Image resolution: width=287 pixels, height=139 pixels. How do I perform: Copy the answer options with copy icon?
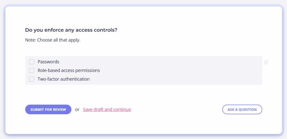(x=266, y=62)
